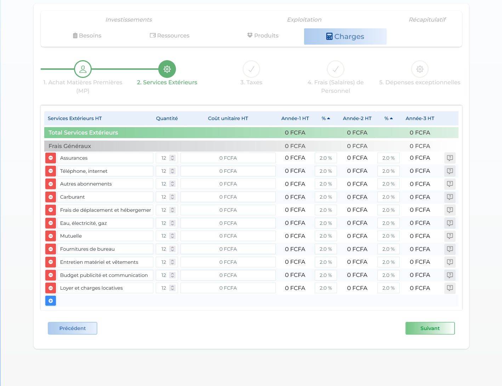Switch to the Produits tab
Screen dimensions: 502x386
(x=263, y=35)
